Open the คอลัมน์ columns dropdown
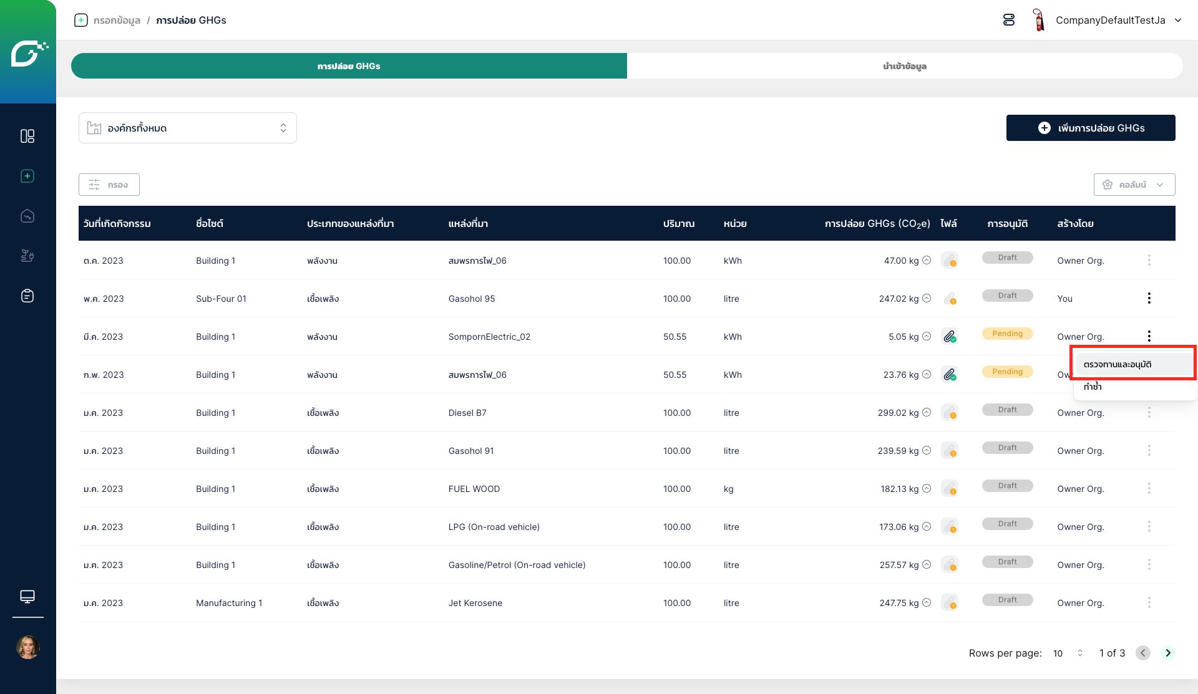The image size is (1198, 694). pos(1134,185)
